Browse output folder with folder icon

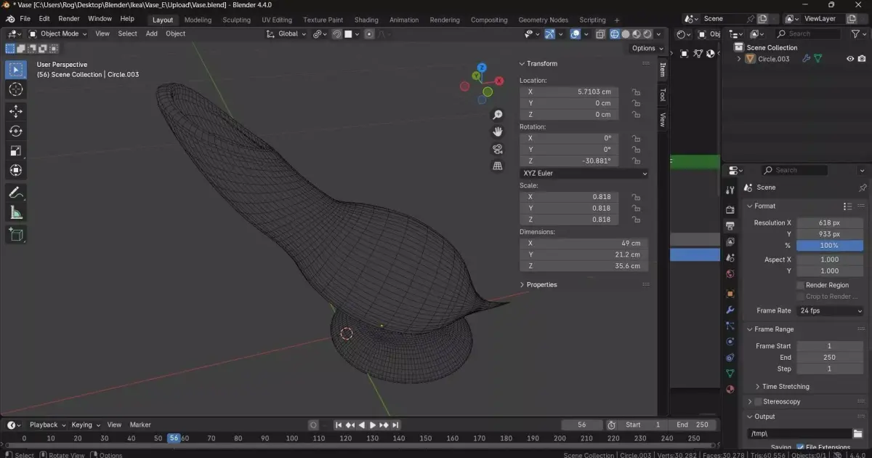[857, 433]
